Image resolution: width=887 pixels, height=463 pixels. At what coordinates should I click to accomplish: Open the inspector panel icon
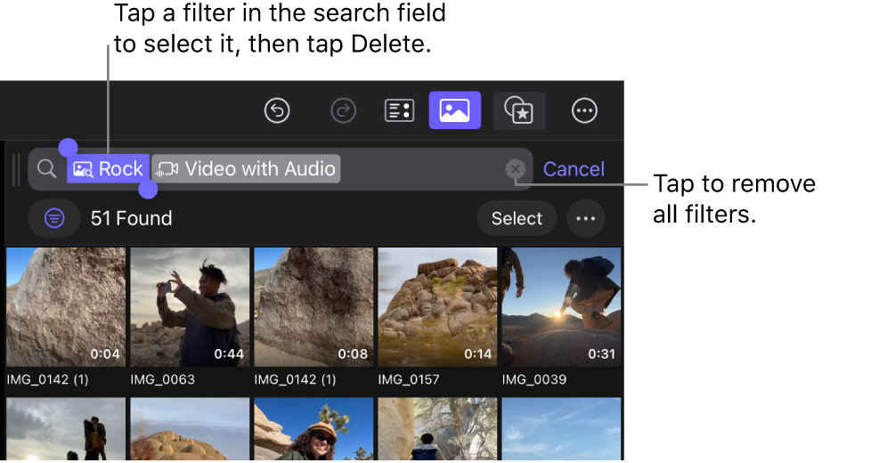(399, 110)
